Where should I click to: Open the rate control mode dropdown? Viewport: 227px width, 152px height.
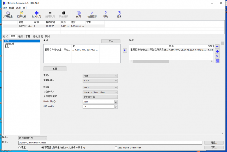point(100,97)
